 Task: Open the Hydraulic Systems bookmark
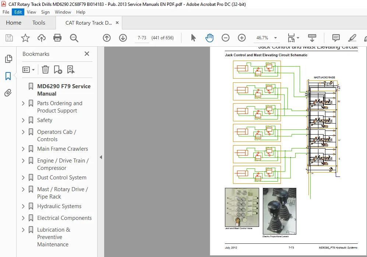[x=59, y=206]
